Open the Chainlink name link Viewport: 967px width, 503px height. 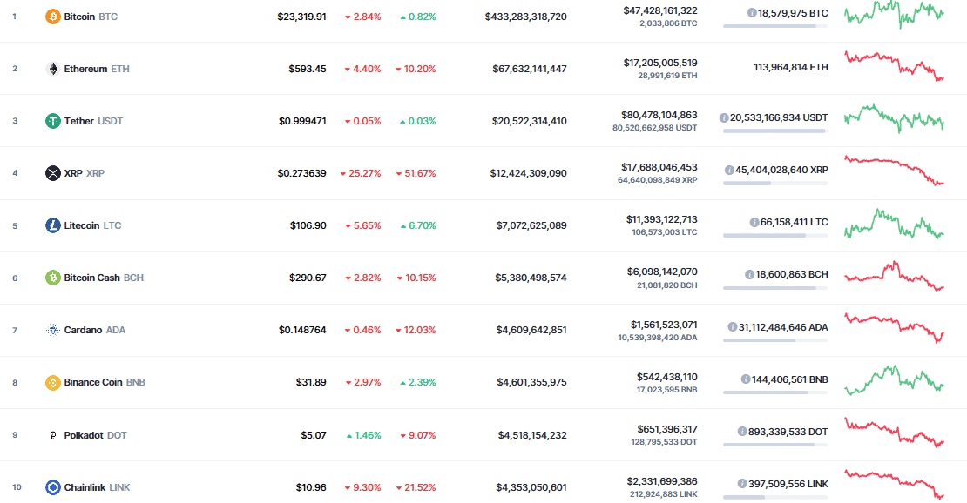85,487
